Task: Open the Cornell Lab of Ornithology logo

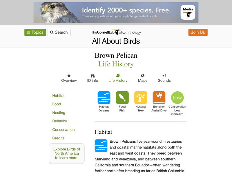Action: click(115, 32)
